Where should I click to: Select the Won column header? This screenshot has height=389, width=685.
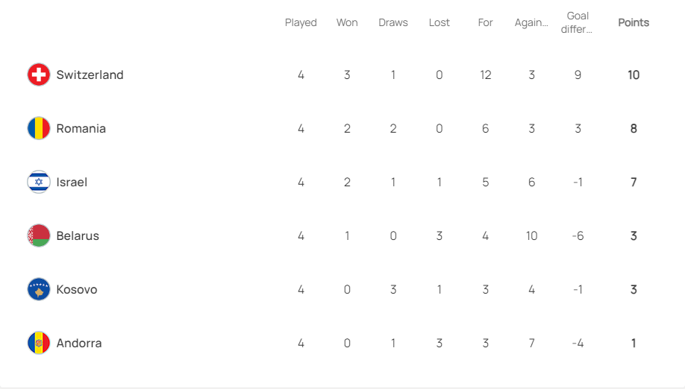coord(347,22)
